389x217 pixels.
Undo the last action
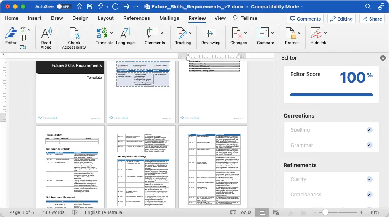tap(100, 6)
